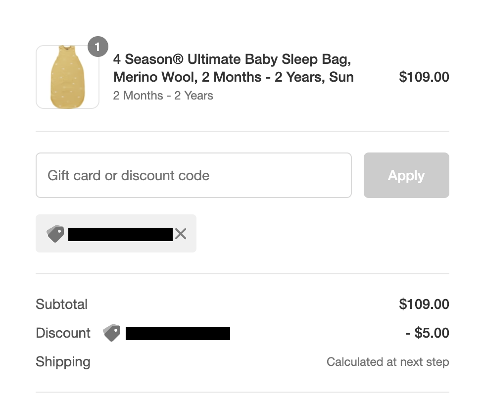The image size is (482, 404).
Task: Click the redacted code in discount chip
Action: (120, 234)
